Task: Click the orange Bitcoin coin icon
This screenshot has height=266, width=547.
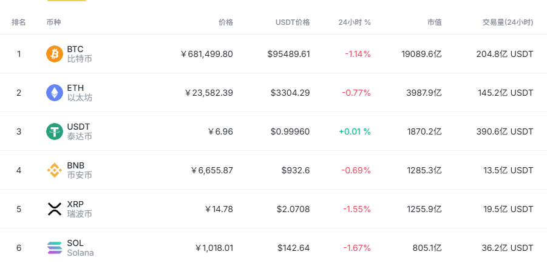Action: point(55,54)
